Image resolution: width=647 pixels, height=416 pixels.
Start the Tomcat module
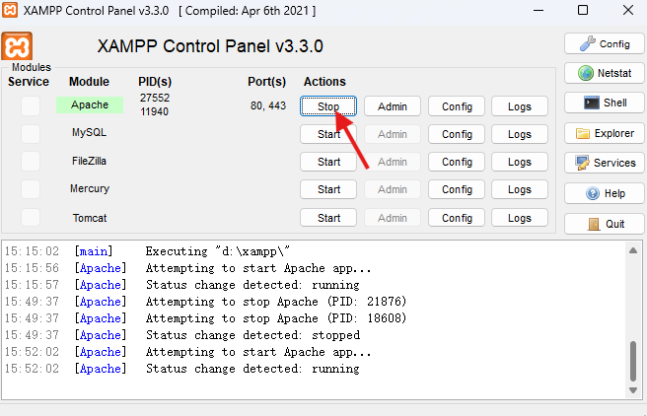pos(328,218)
